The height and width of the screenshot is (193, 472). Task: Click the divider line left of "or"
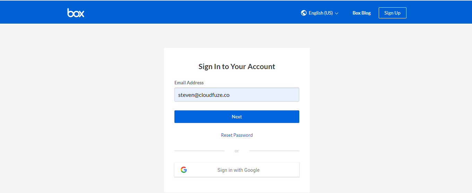(x=199, y=151)
